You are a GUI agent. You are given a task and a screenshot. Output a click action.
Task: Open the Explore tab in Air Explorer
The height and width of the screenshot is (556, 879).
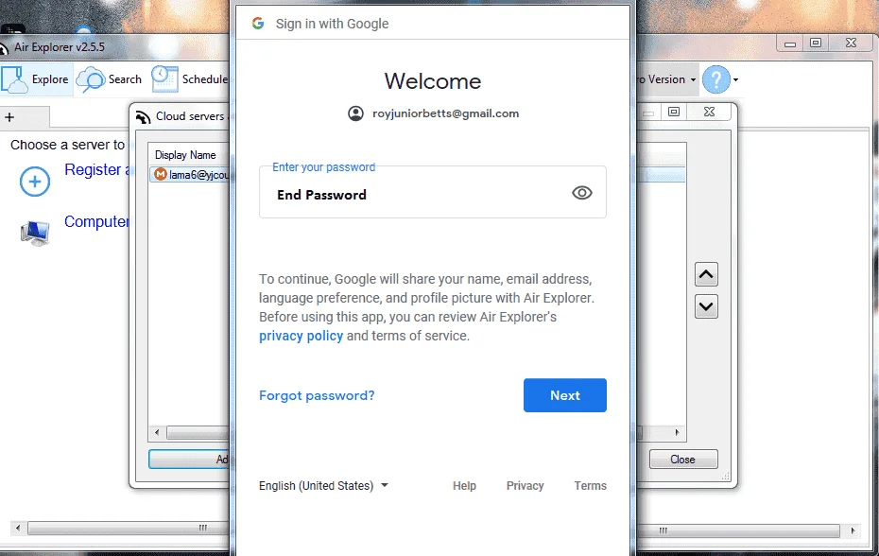(x=37, y=79)
